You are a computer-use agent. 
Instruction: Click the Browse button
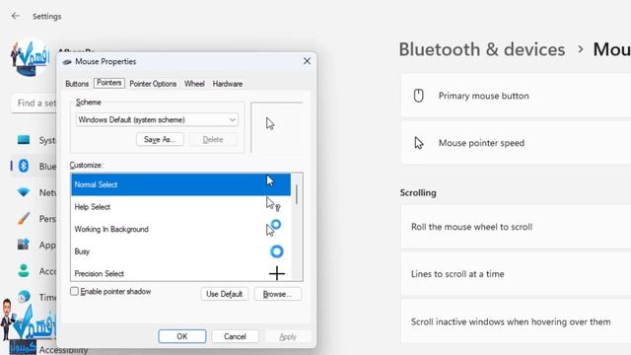coord(277,294)
